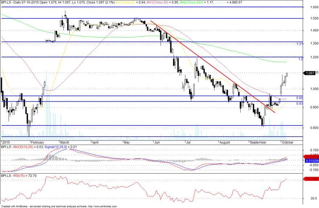Click the 1.31 resistance level label

(x=299, y=44)
